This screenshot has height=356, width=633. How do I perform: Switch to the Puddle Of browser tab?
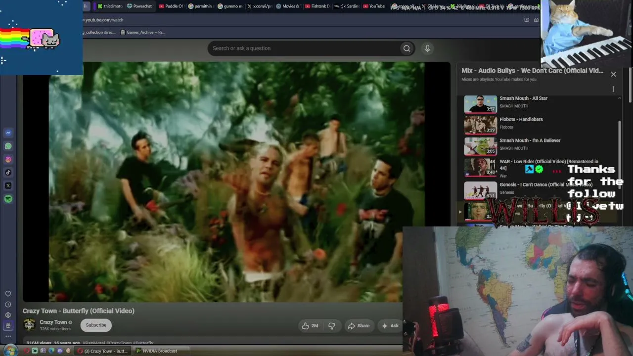pos(171,6)
